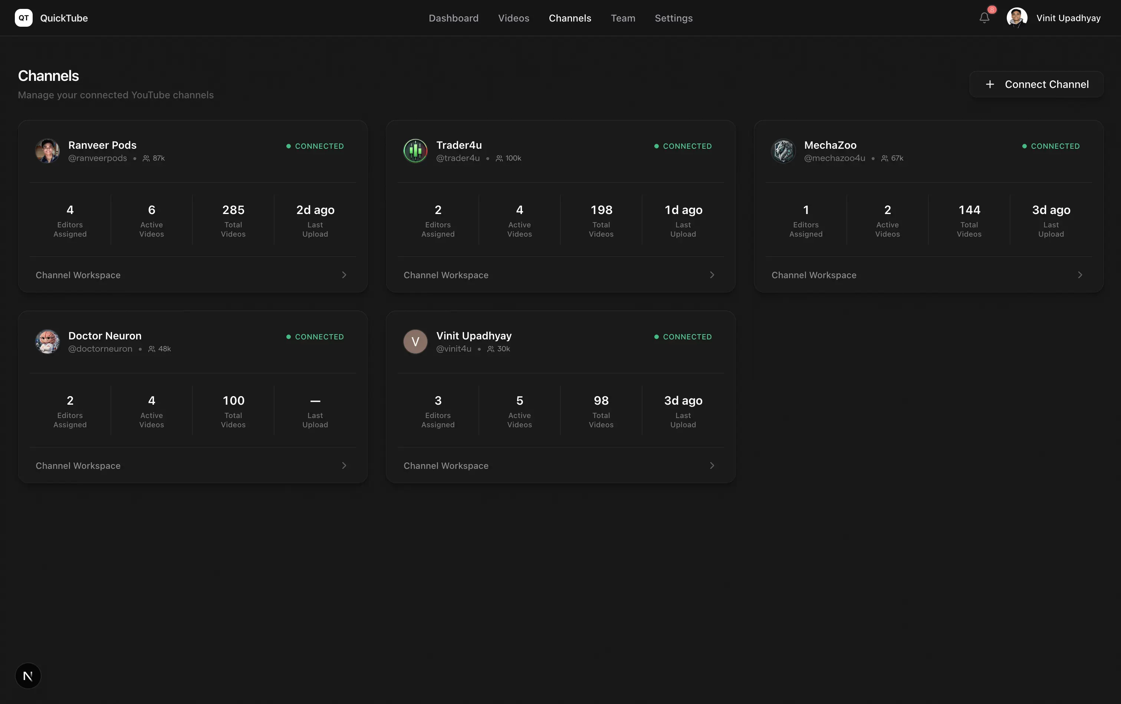Click the notification badge showing 8
1121x704 pixels.
pyautogui.click(x=991, y=10)
